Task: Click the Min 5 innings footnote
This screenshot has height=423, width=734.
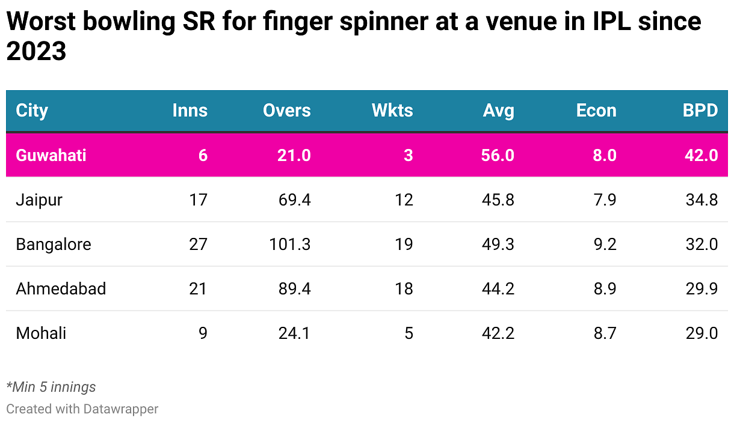Action: pos(51,387)
